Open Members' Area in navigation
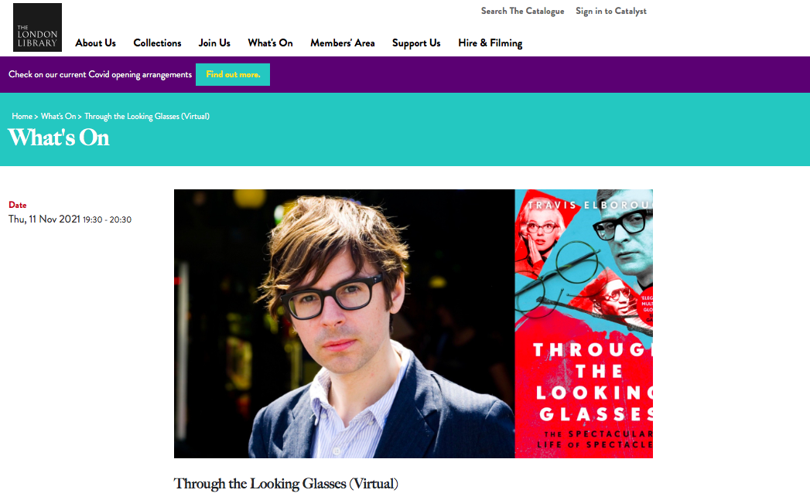 point(343,43)
